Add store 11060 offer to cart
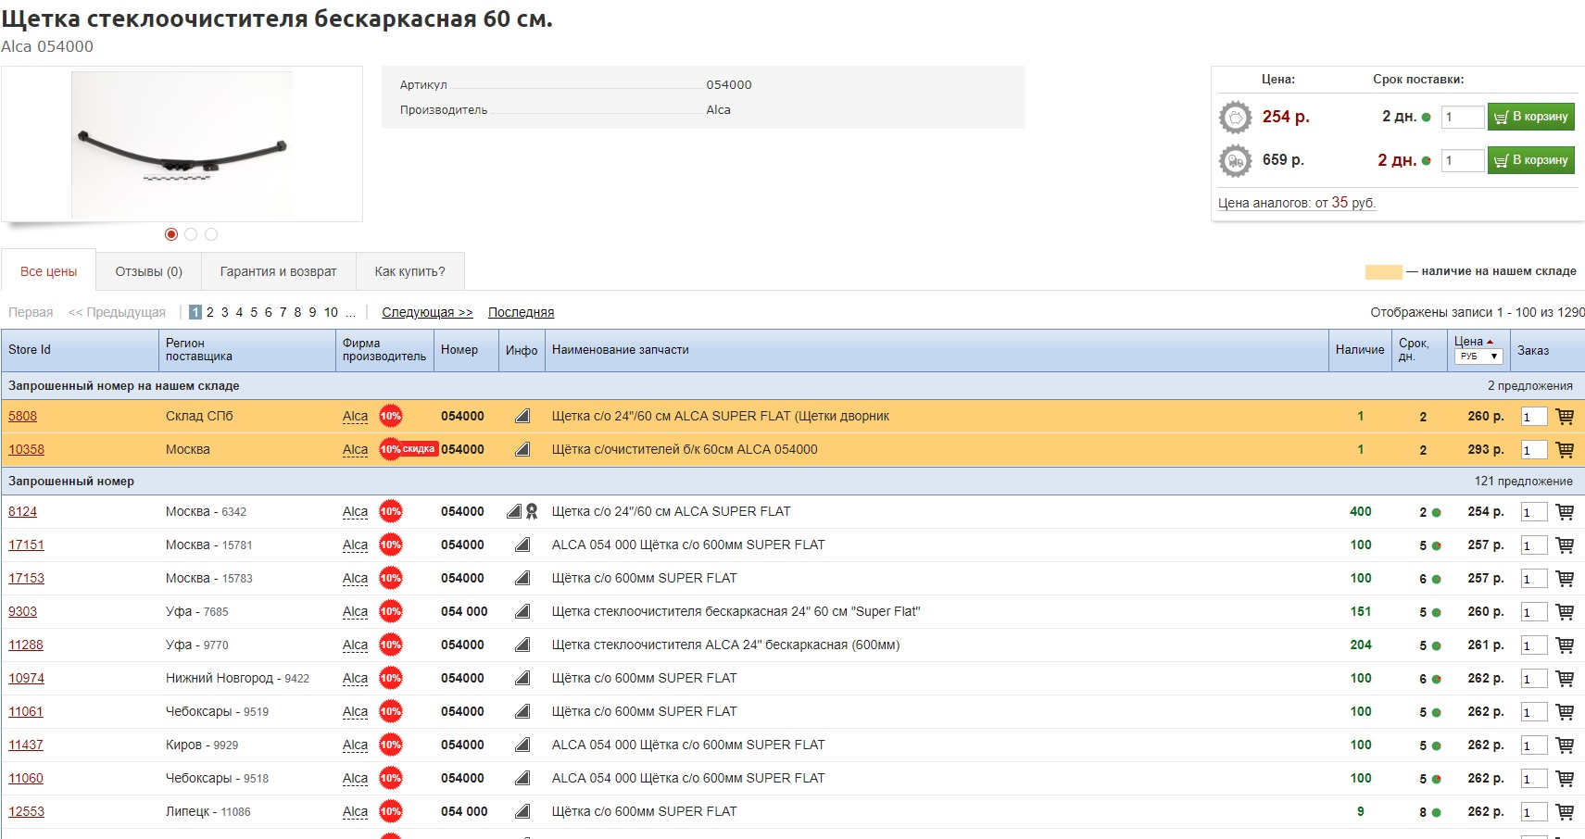The height and width of the screenshot is (839, 1585). point(1565,778)
